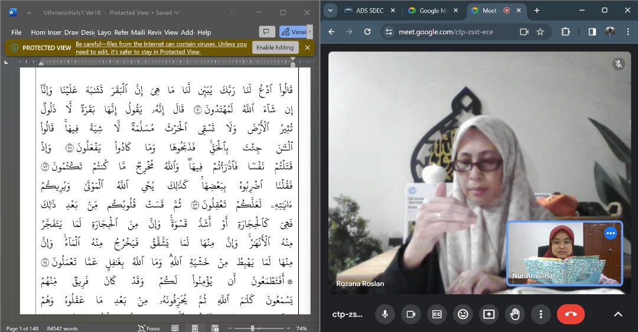Click the meet.google.com address bar
Image resolution: width=638 pixels, height=332 pixels.
(446, 32)
